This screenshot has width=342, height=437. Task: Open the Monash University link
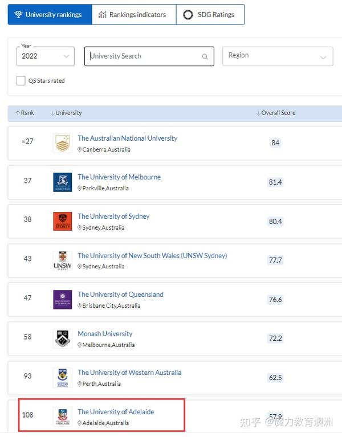click(x=105, y=334)
